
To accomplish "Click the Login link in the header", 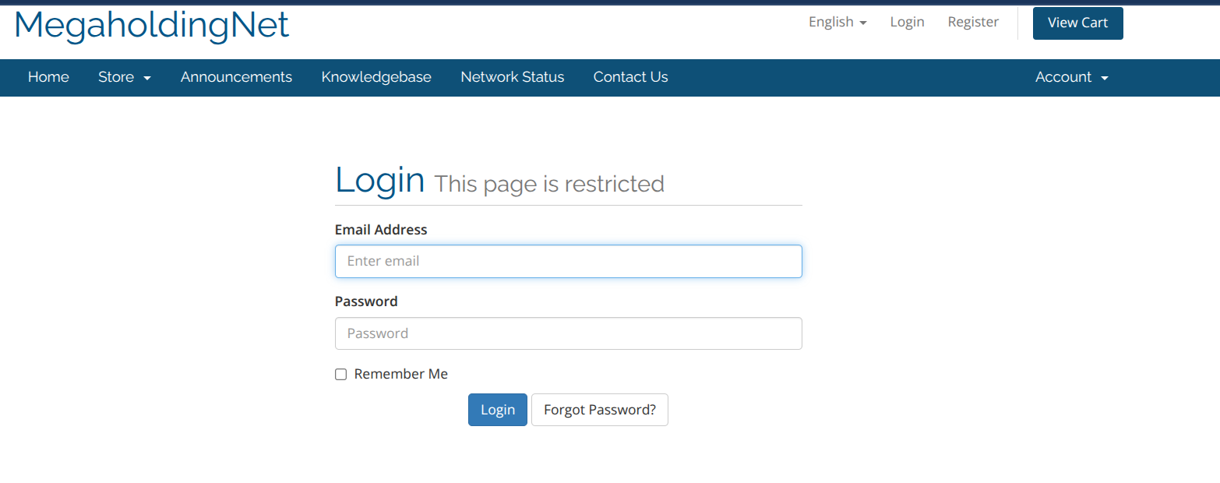I will click(x=906, y=22).
